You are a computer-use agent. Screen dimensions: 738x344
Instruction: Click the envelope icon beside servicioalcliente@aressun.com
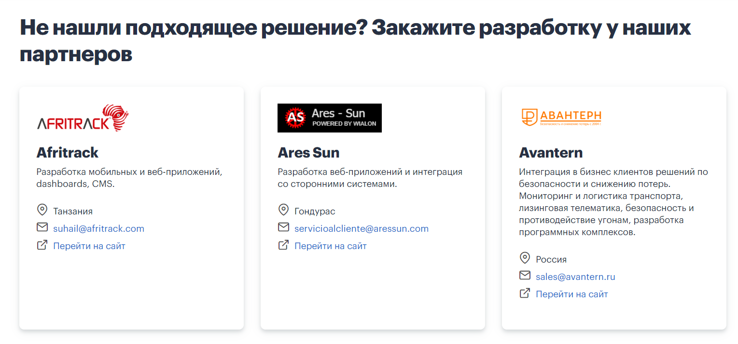click(x=283, y=227)
